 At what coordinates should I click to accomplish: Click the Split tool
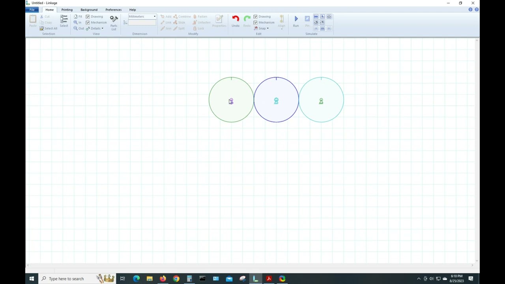click(x=179, y=28)
